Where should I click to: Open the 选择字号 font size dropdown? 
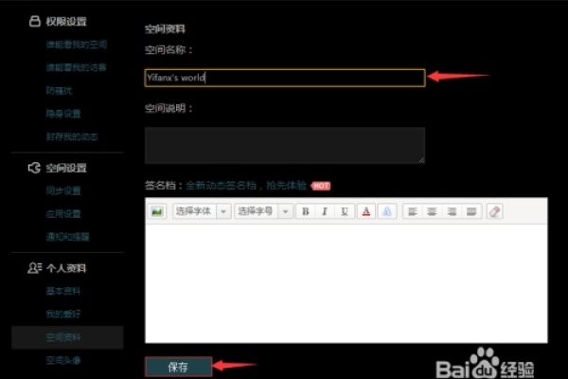263,211
